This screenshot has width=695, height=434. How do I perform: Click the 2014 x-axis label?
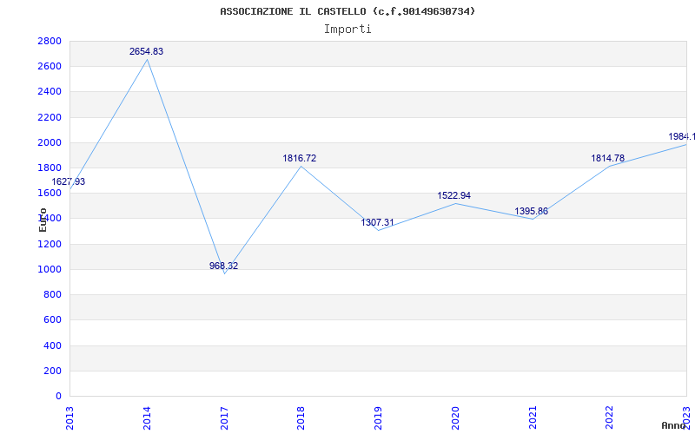coord(147,418)
